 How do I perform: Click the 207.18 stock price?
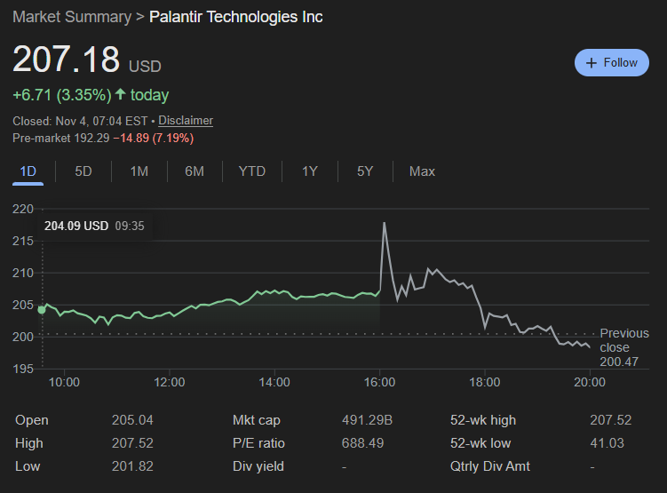[67, 60]
